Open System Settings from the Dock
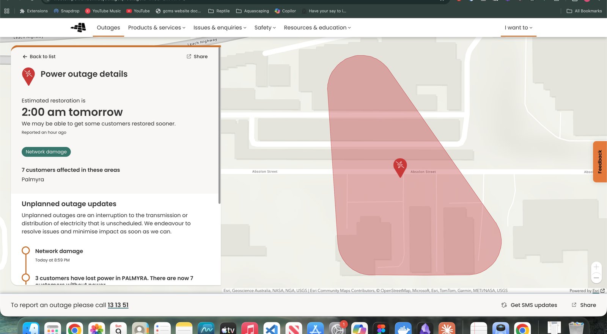 click(x=337, y=329)
